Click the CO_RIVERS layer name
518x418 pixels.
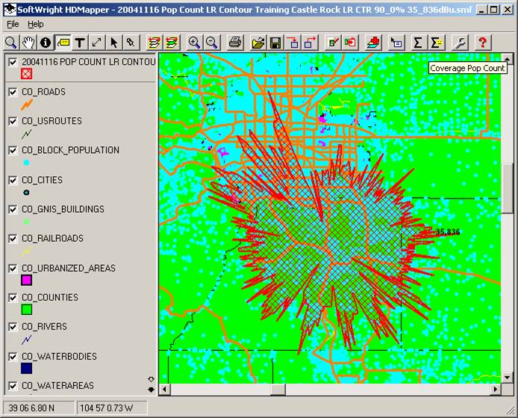[44, 327]
